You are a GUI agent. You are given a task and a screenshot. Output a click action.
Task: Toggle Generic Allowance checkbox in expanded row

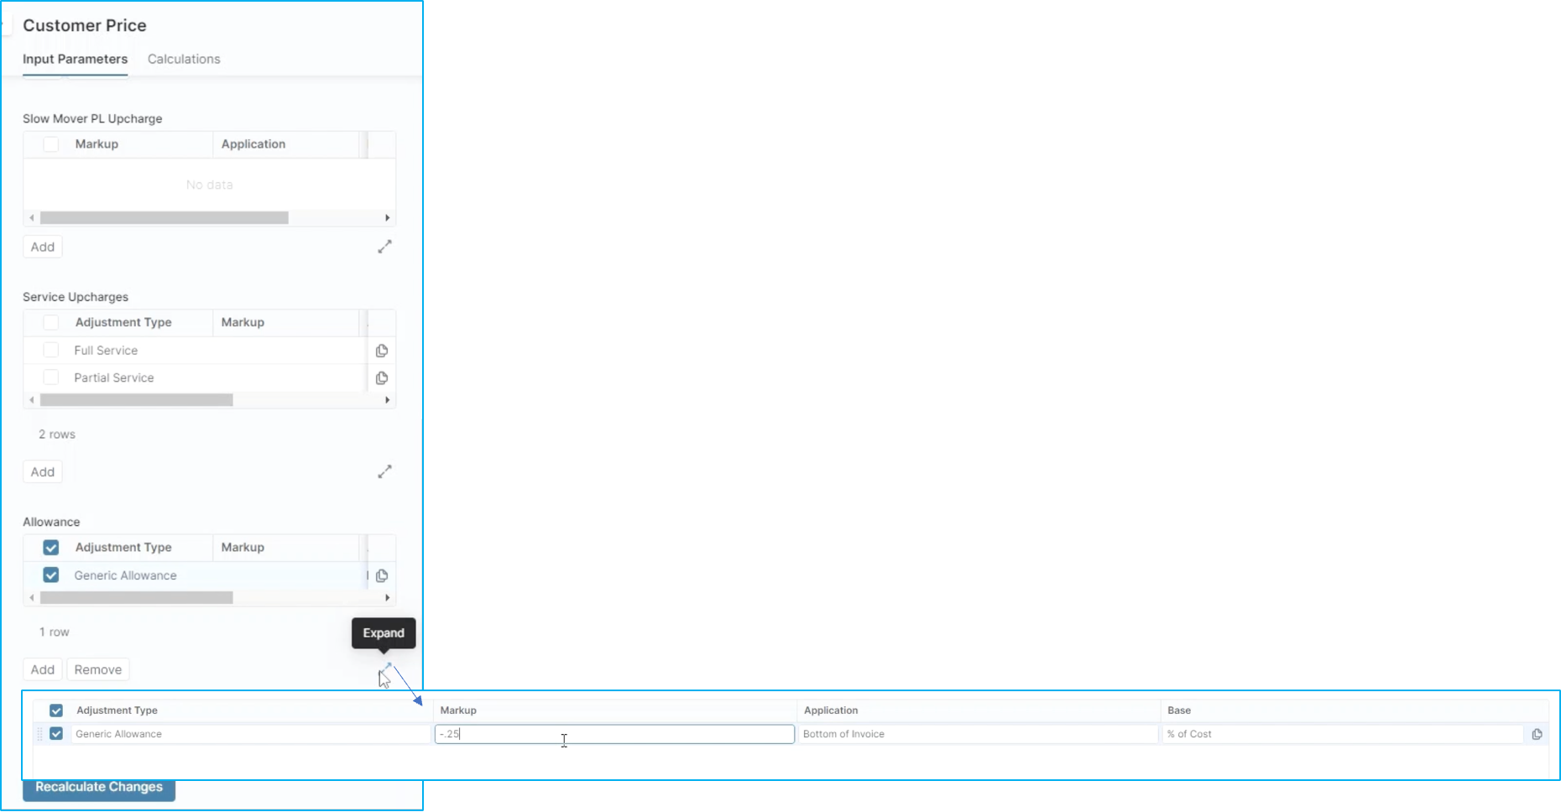pyautogui.click(x=56, y=733)
